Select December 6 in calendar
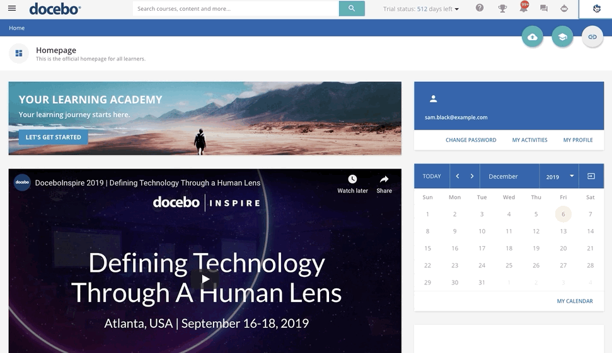This screenshot has height=353, width=612. pyautogui.click(x=563, y=214)
